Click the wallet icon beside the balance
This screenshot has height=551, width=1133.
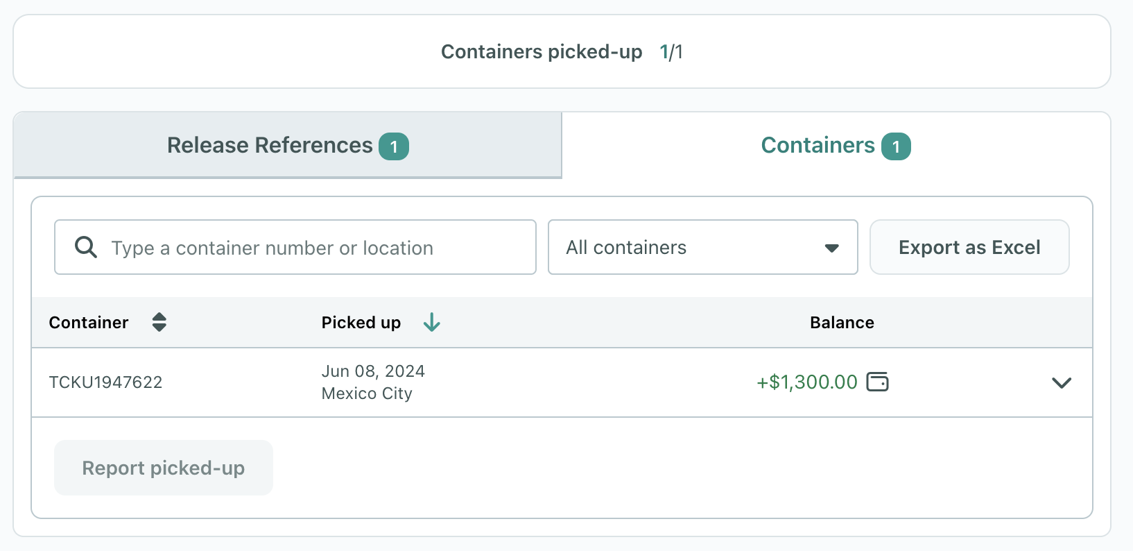[x=878, y=382]
